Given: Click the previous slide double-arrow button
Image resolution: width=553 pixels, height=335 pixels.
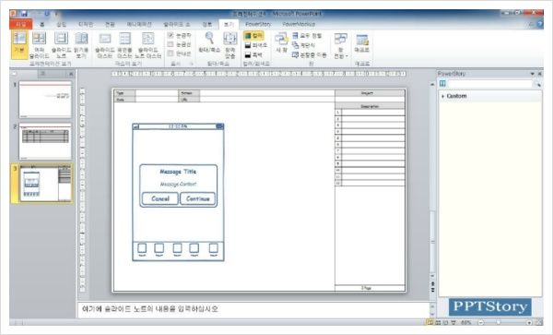Looking at the screenshot, I should click(433, 284).
